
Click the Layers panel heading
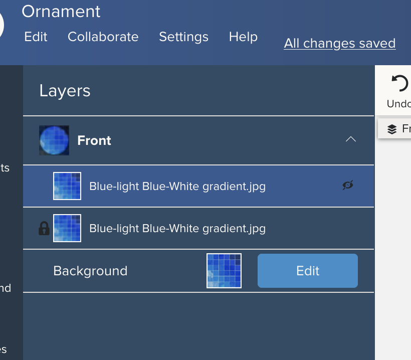(x=65, y=91)
